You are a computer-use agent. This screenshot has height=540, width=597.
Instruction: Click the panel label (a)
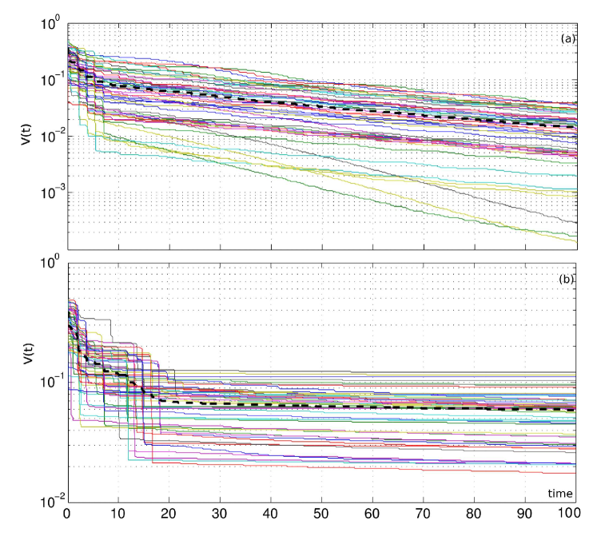click(567, 38)
